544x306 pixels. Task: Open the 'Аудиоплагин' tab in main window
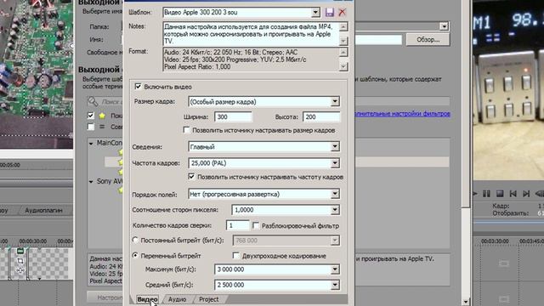click(x=43, y=210)
